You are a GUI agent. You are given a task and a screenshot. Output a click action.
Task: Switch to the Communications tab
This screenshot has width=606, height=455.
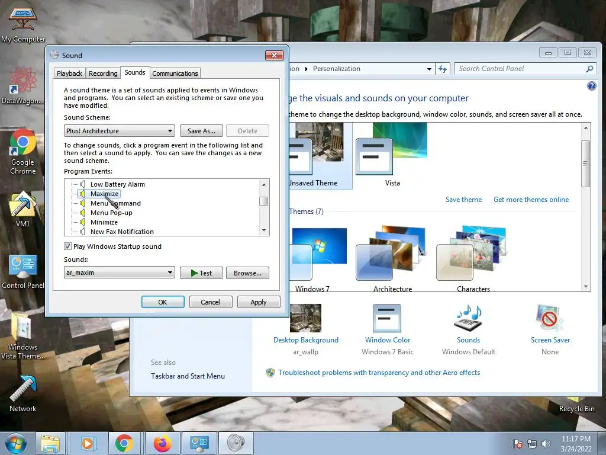coord(175,73)
